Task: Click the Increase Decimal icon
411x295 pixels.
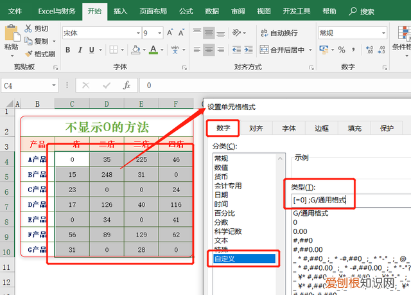Action: (370, 49)
